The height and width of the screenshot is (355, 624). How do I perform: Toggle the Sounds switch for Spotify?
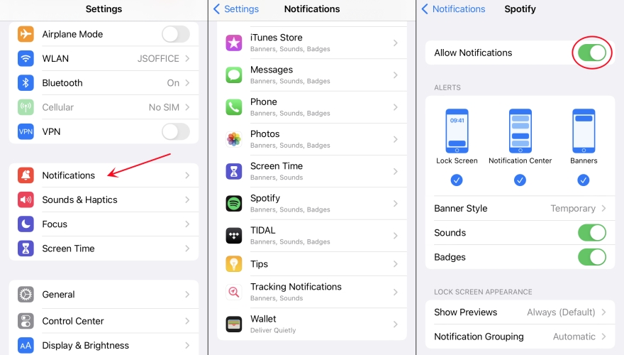592,233
